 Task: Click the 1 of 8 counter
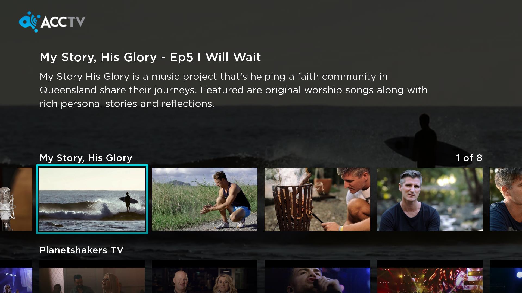[469, 158]
